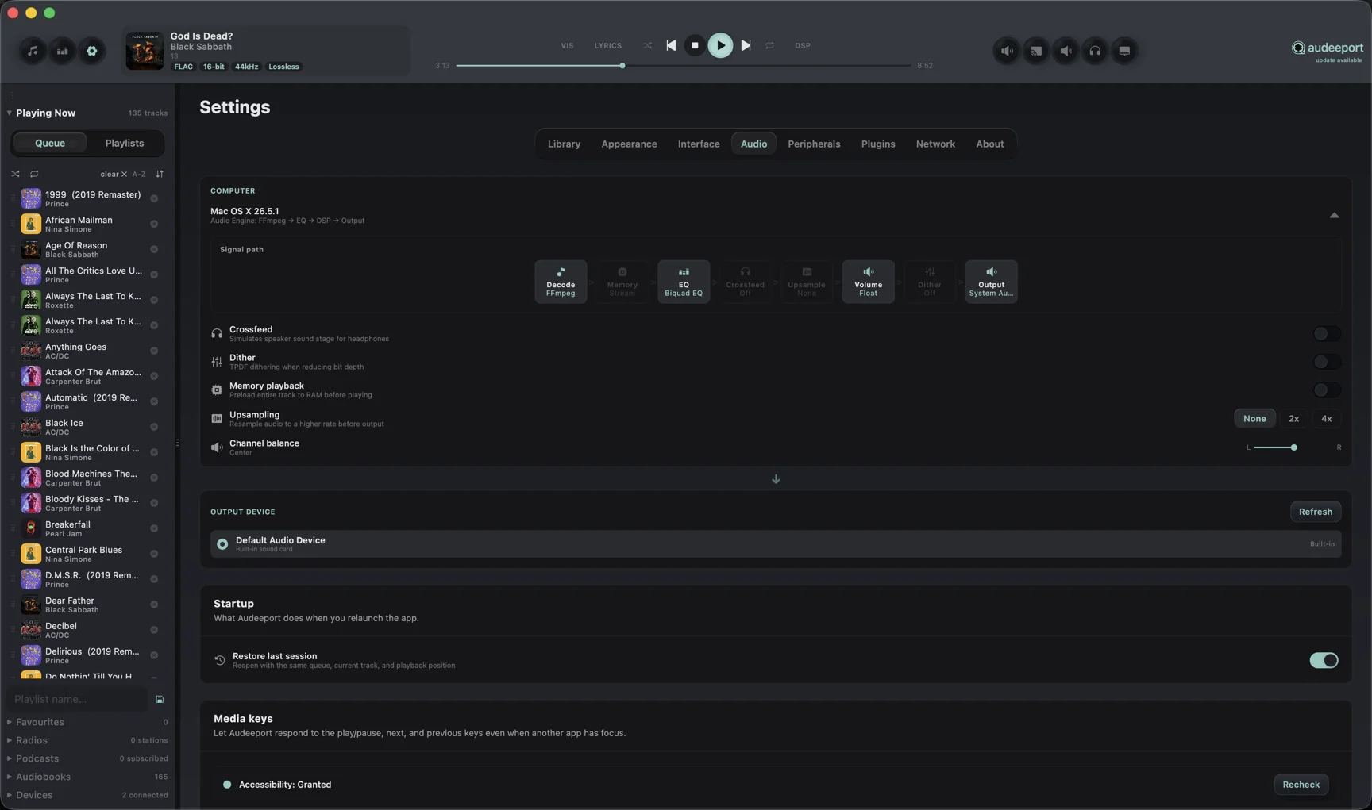Skip to the previous track
The width and height of the screenshot is (1372, 810).
[x=671, y=46]
